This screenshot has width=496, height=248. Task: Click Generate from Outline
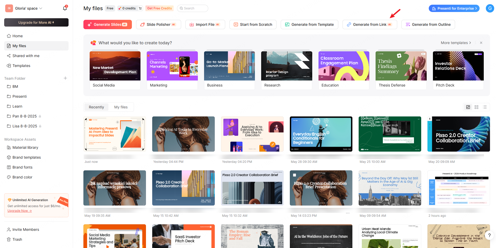pos(428,24)
